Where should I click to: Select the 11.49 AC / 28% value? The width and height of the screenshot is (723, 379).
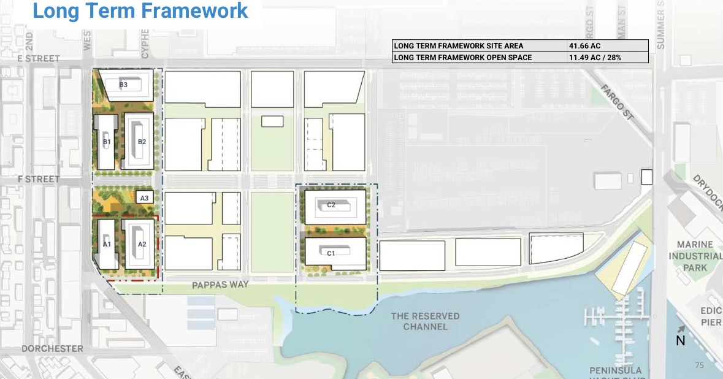click(595, 57)
